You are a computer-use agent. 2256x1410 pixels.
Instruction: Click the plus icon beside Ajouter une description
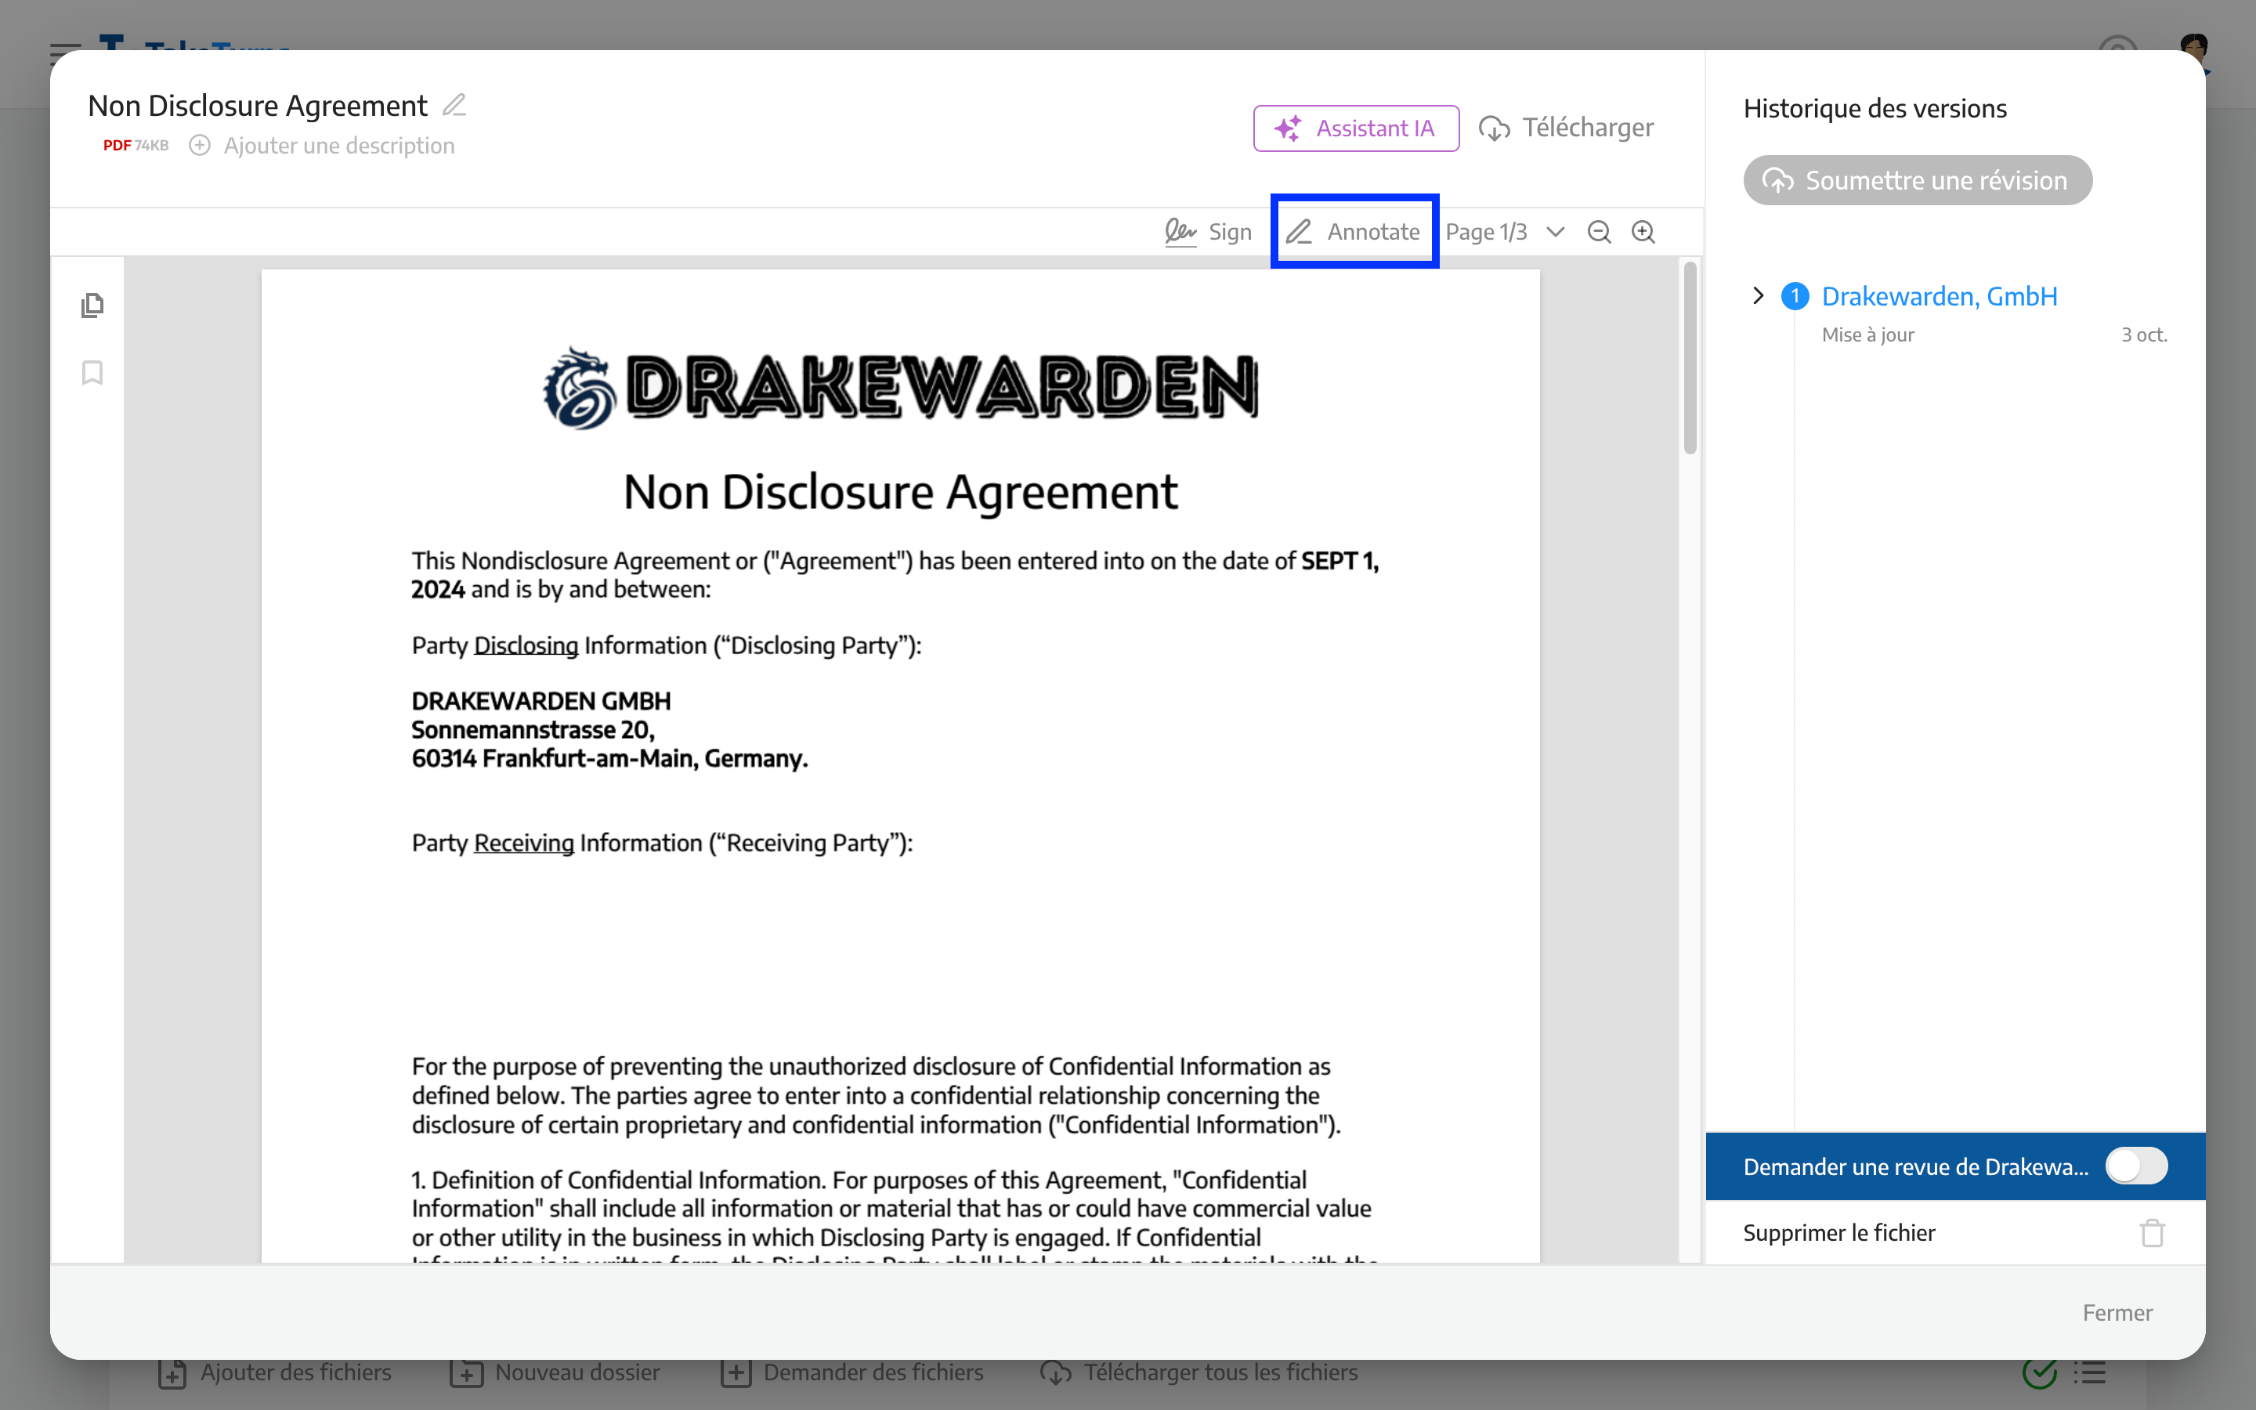click(x=200, y=146)
